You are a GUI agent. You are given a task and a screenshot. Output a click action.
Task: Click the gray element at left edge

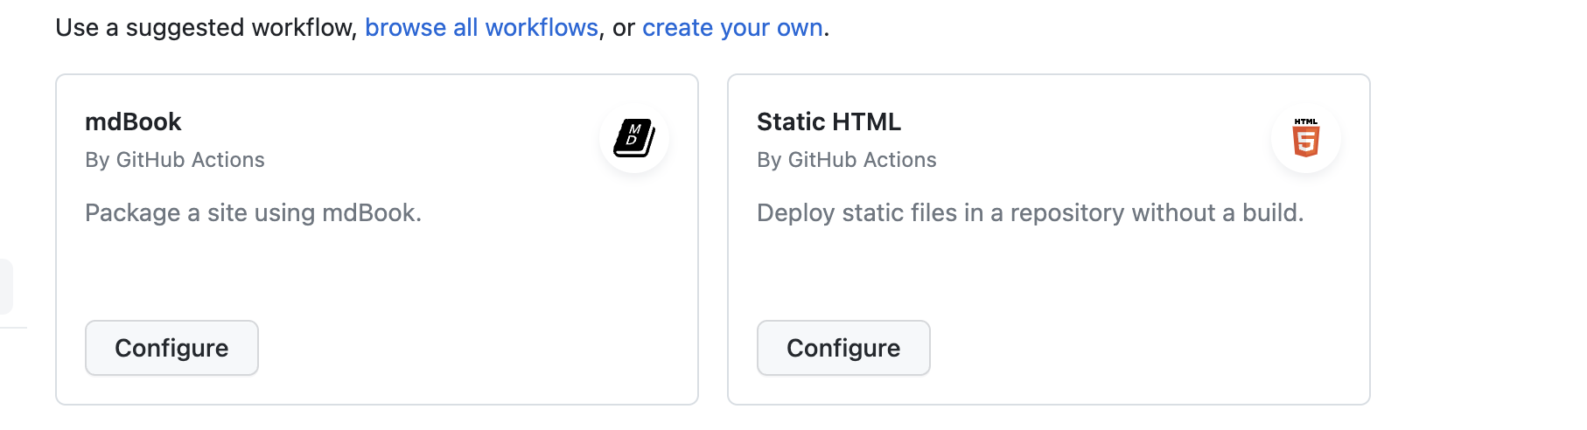(5, 286)
